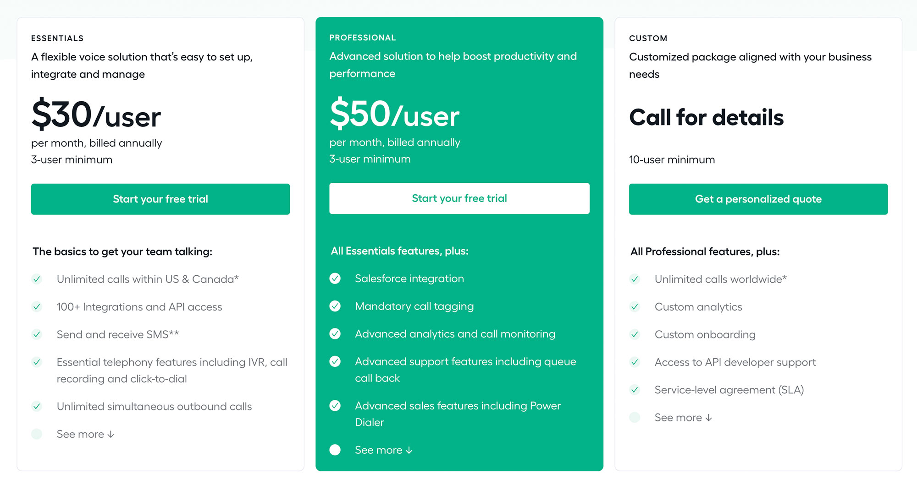Get a personalized quote for Custom plan
The image size is (917, 491).
click(x=758, y=199)
